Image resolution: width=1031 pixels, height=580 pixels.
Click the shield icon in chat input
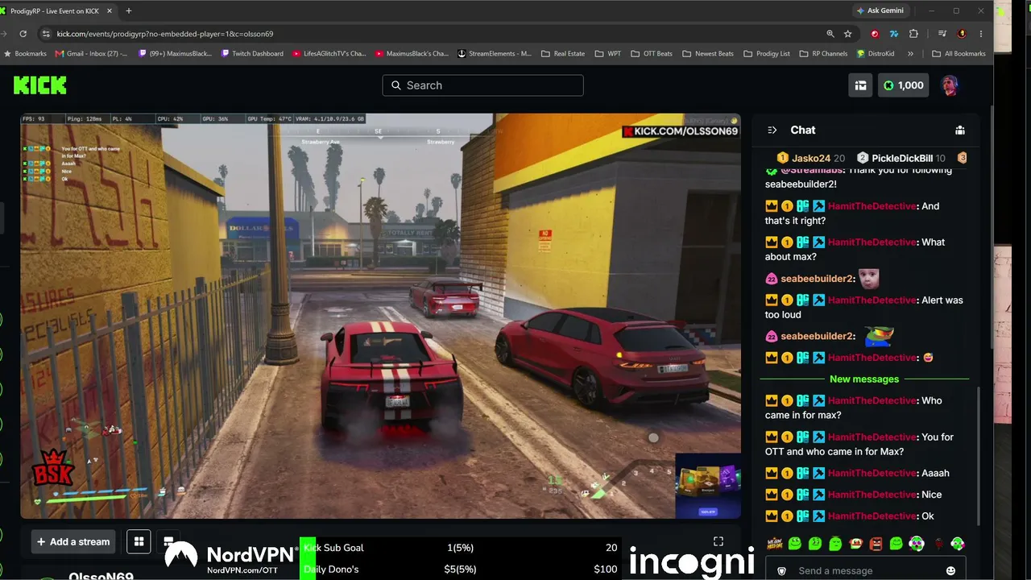[x=781, y=570]
